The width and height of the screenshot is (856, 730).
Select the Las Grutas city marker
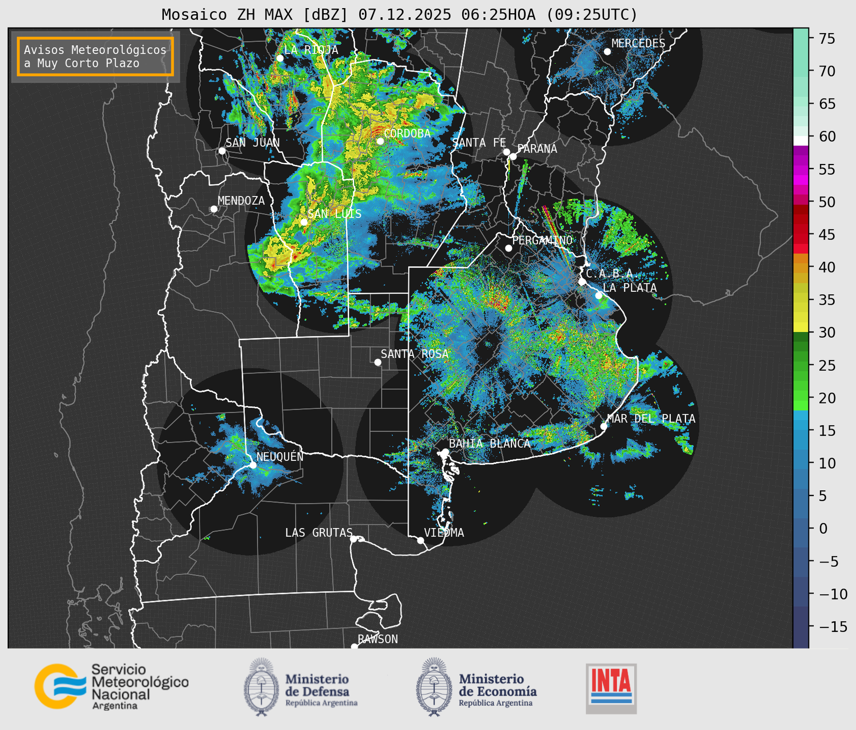(354, 539)
